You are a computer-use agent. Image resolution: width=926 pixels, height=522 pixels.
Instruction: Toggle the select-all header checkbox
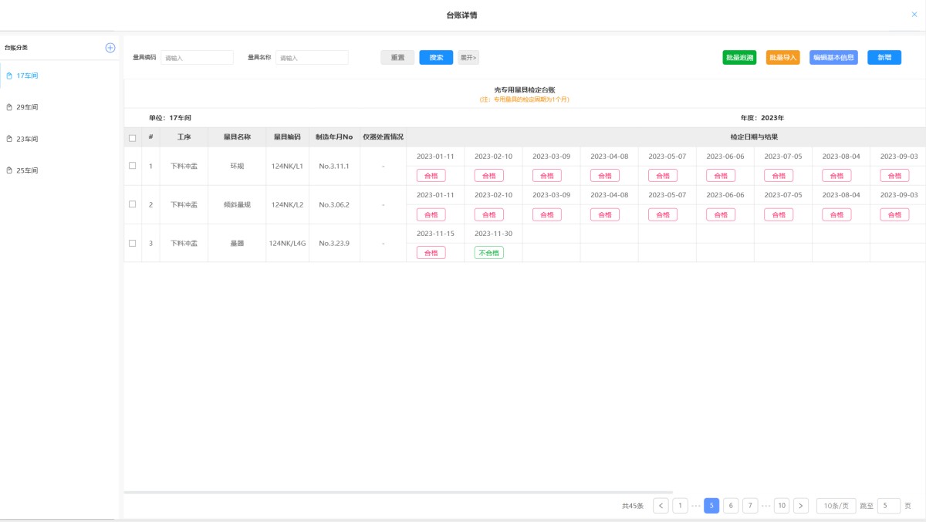132,138
